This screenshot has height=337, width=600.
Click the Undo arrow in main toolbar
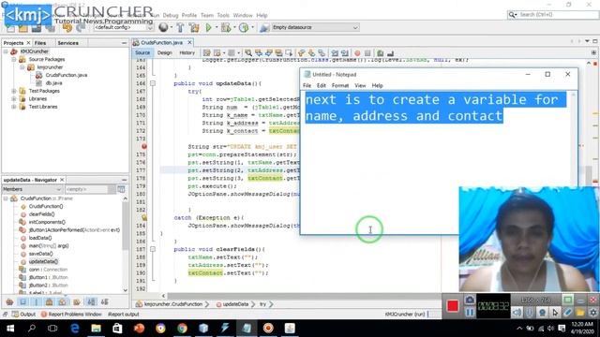pyautogui.click(x=67, y=28)
